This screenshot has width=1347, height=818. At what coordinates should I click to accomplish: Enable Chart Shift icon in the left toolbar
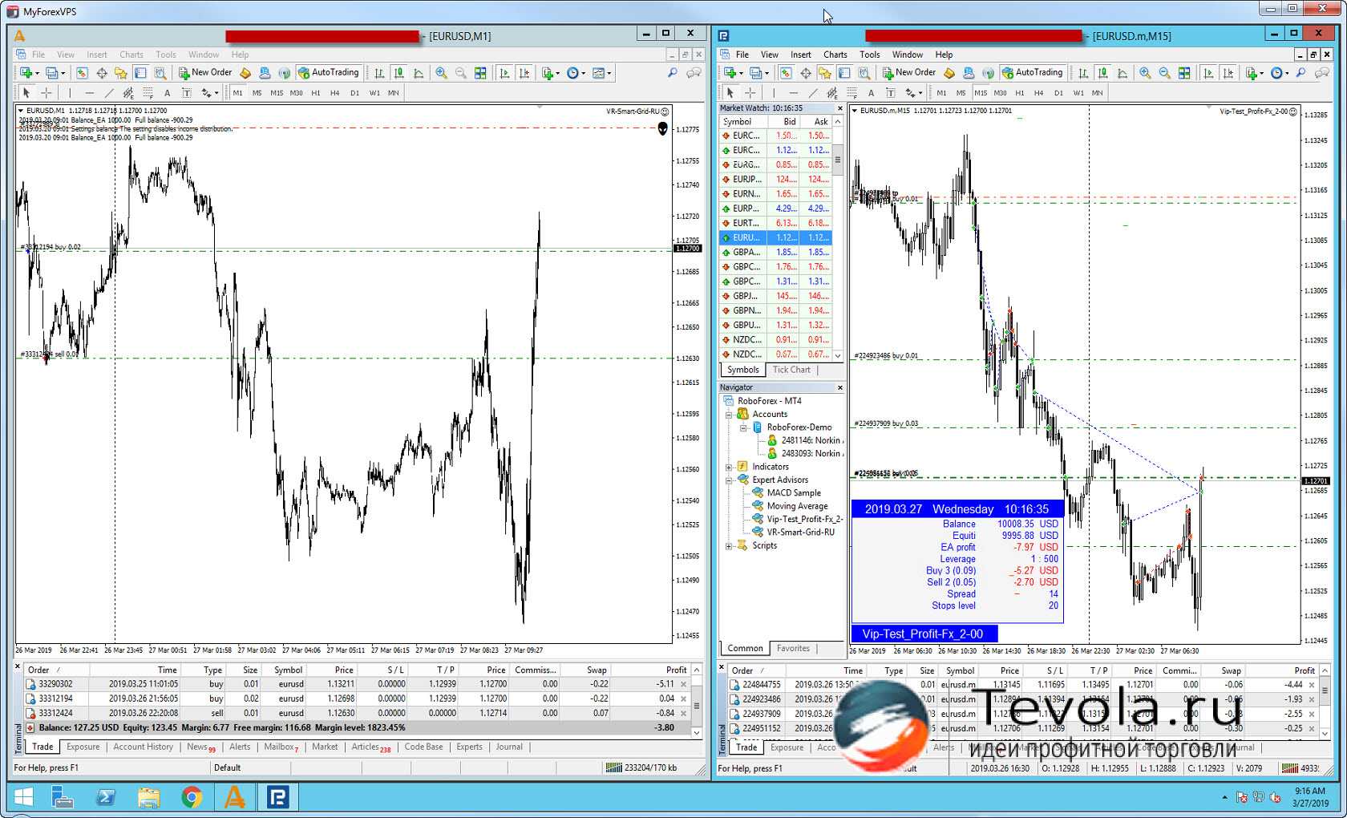tap(524, 73)
